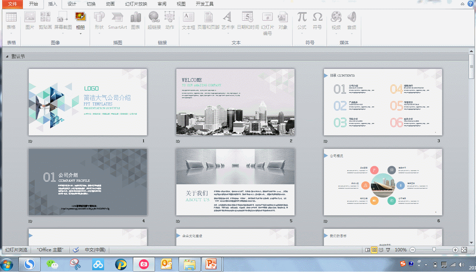Click the zoom in plus button
This screenshot has height=272, width=476.
(x=455, y=250)
